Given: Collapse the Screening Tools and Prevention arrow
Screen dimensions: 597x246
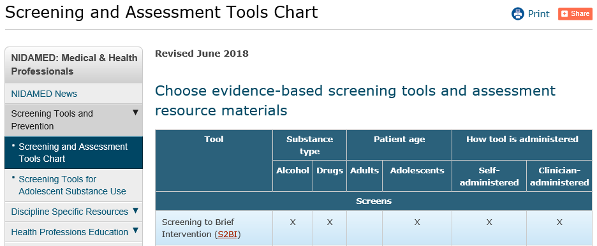Looking at the screenshot, I should 135,113.
